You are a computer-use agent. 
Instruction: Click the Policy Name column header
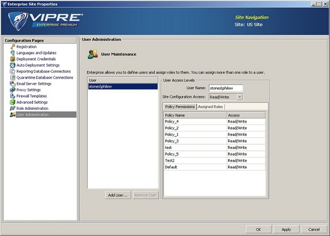click(x=195, y=115)
